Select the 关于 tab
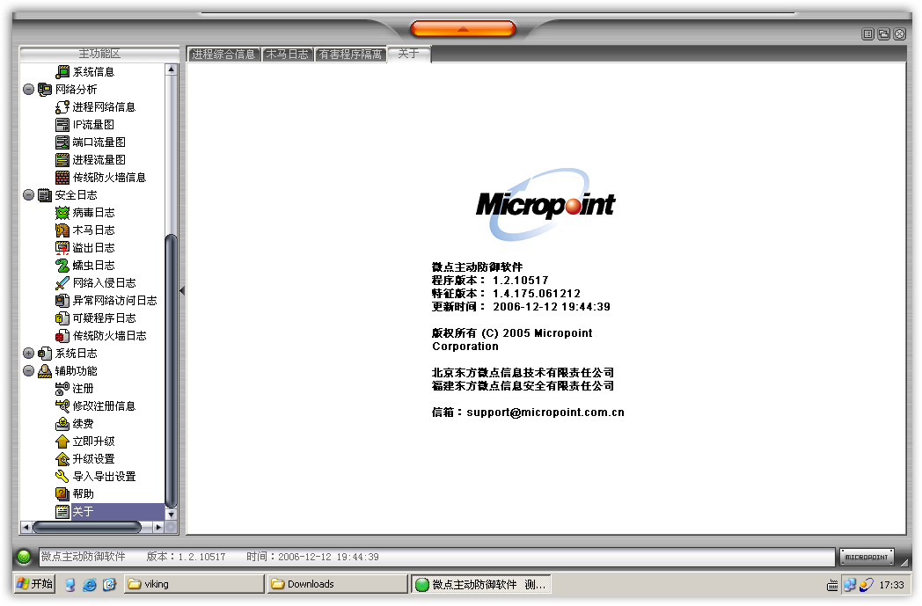Screen dimensions: 922x606 coord(409,54)
